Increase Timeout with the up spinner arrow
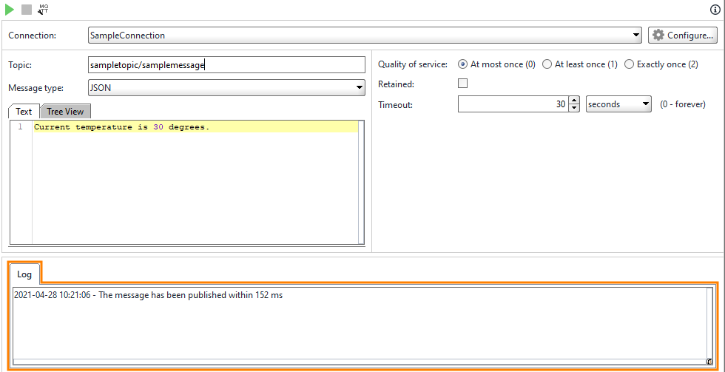Image resolution: width=725 pixels, height=372 pixels. [574, 101]
